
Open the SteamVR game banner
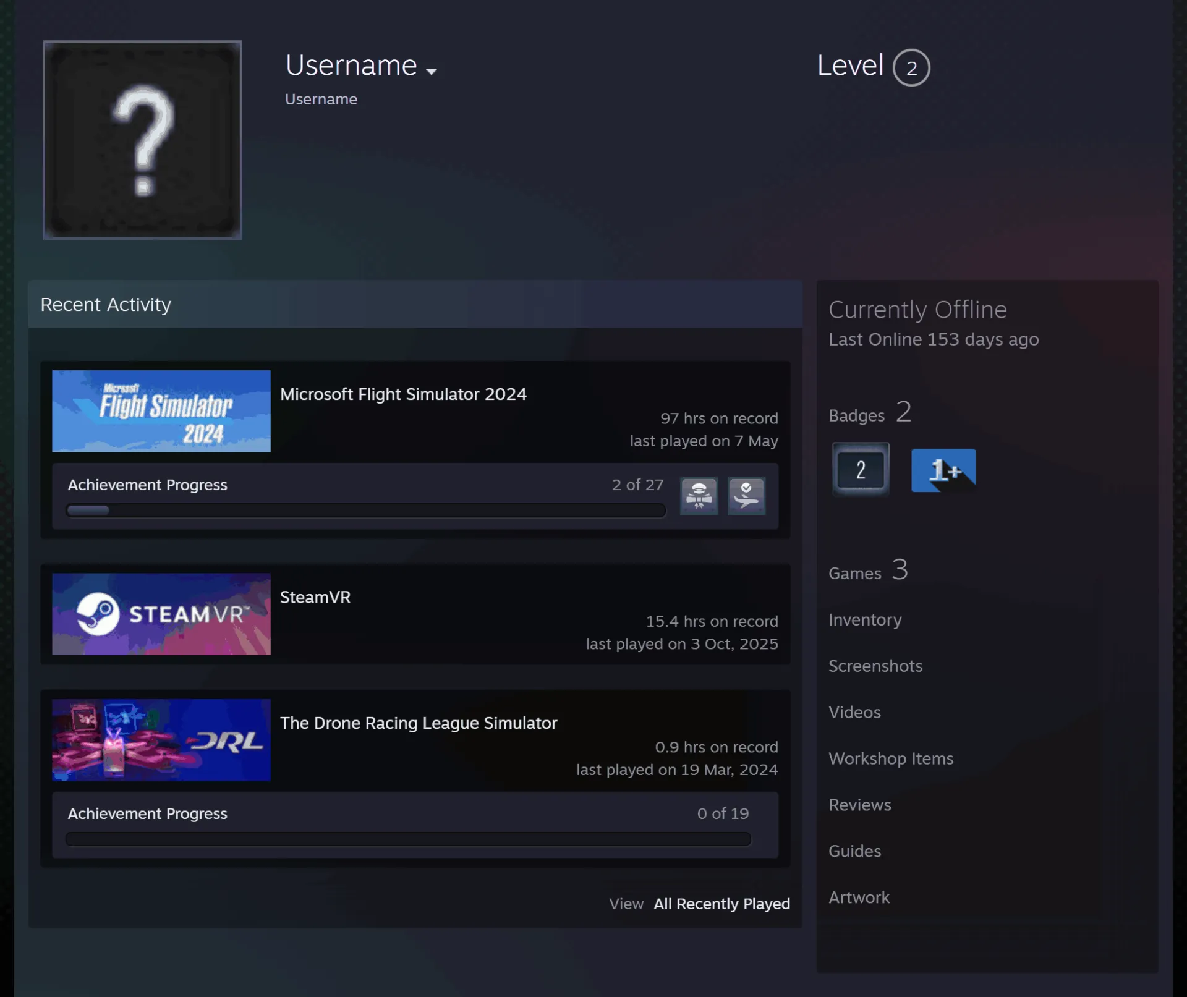[x=161, y=614]
